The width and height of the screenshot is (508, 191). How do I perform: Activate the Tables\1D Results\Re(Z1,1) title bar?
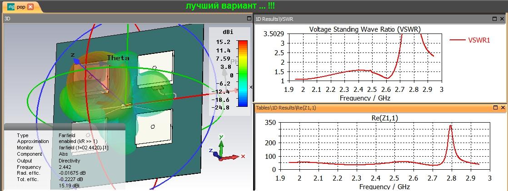coord(380,107)
